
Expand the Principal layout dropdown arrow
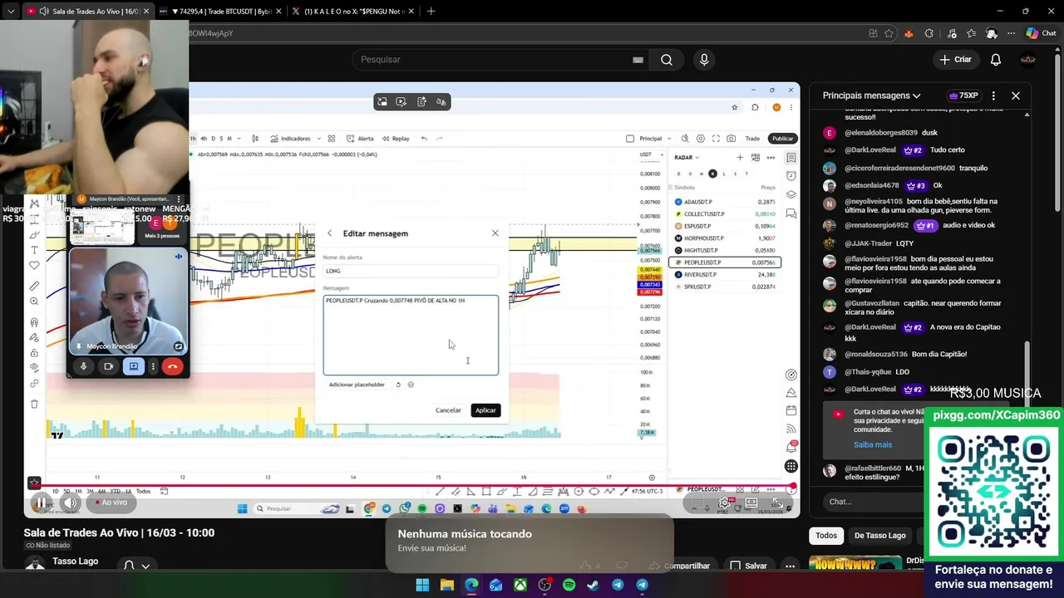point(669,139)
